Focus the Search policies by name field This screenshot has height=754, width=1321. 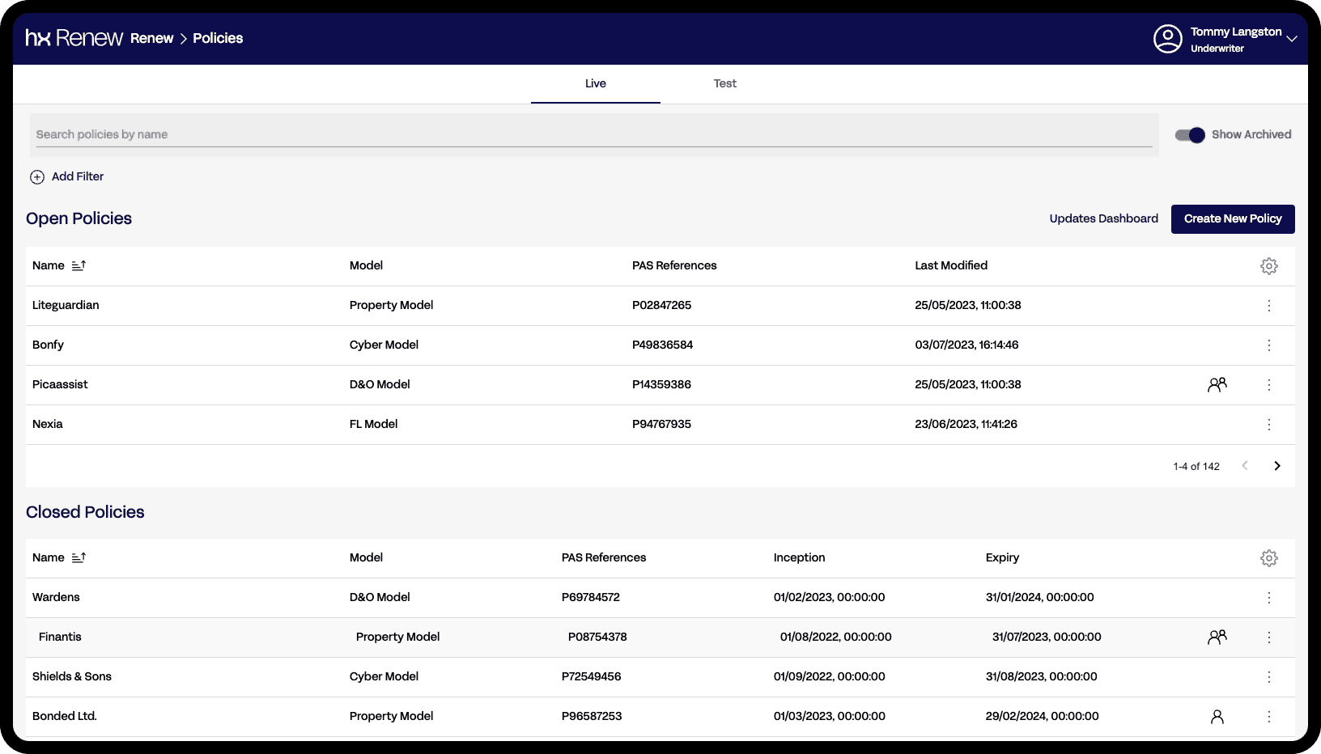click(x=594, y=134)
